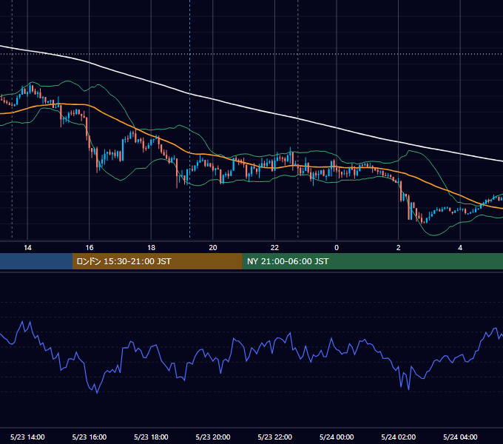Select the ロンドン 15:30-21:00 JST session bar

(x=157, y=261)
